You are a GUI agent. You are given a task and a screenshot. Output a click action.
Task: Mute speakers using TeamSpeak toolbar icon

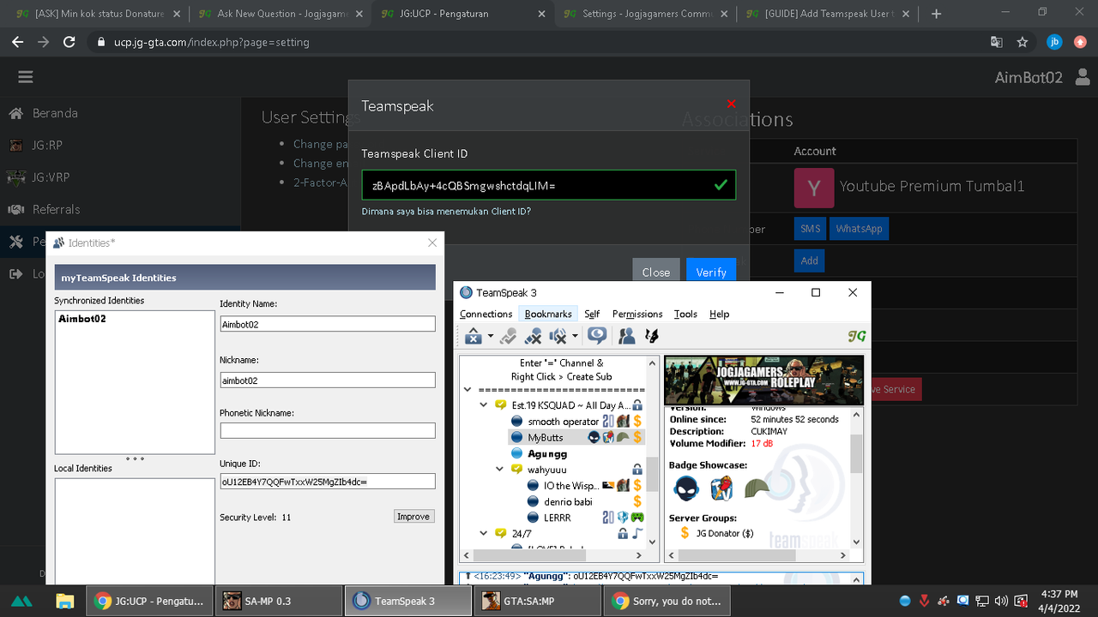pos(558,337)
